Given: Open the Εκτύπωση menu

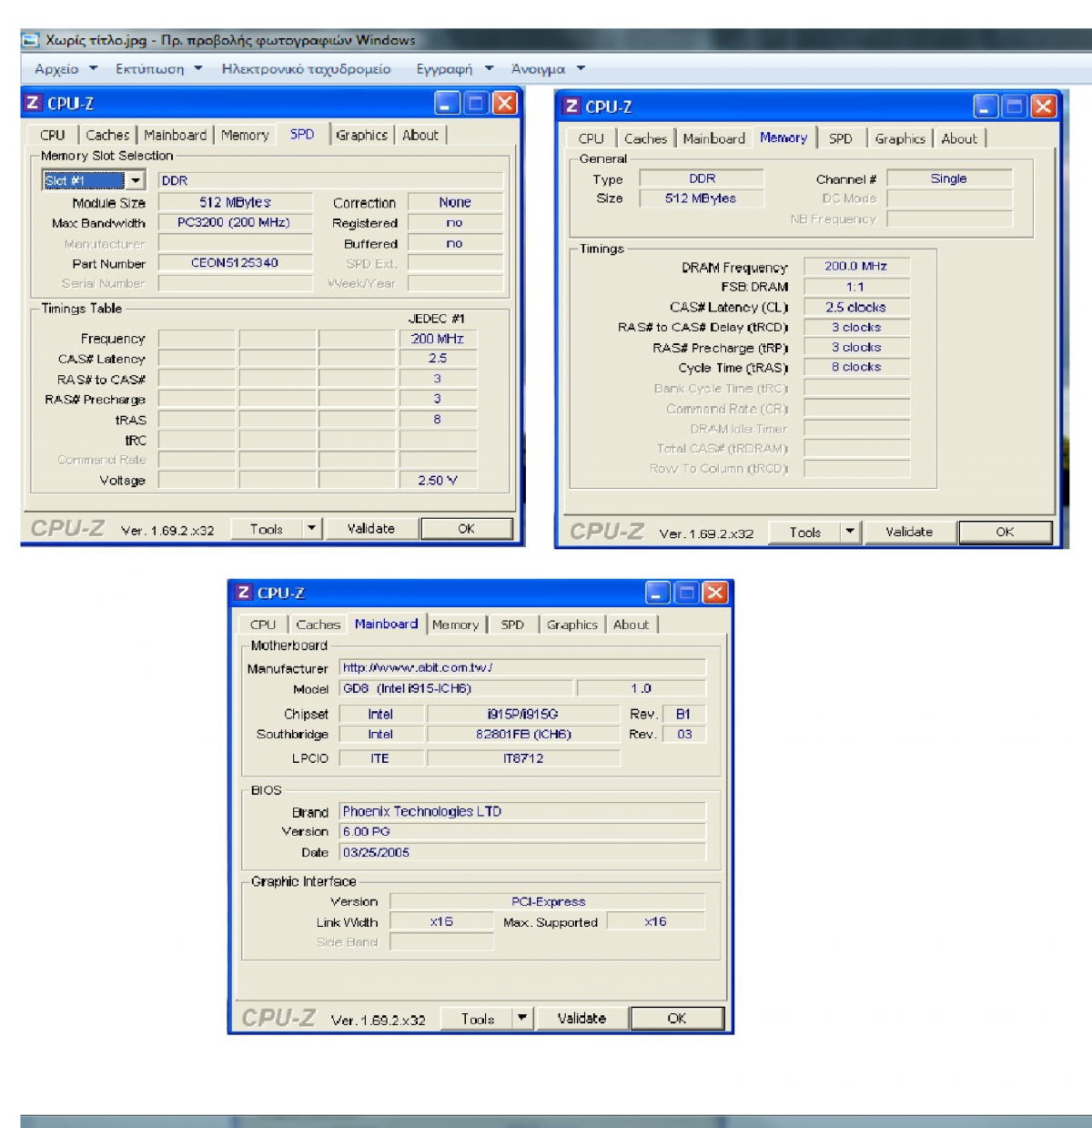Looking at the screenshot, I should tap(158, 68).
